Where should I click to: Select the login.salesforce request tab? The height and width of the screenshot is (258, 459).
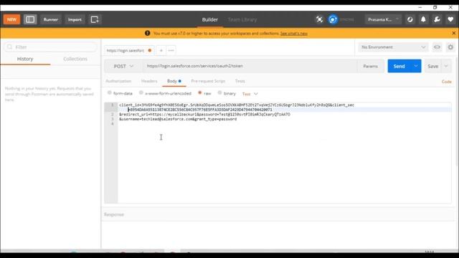(129, 50)
